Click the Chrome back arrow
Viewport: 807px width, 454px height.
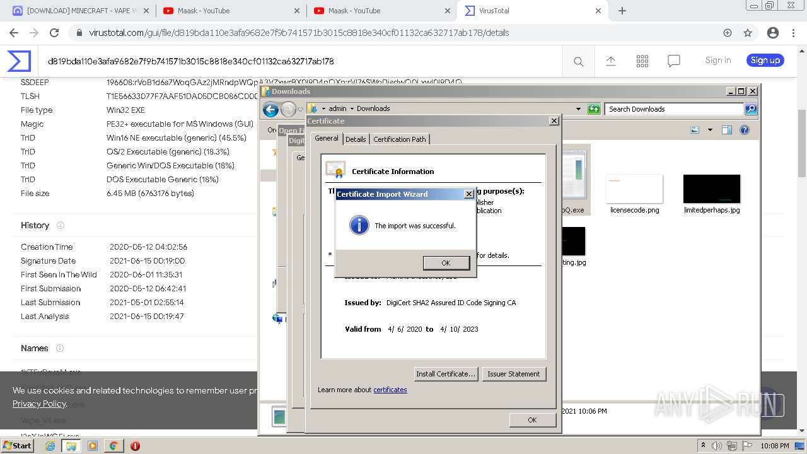point(14,33)
